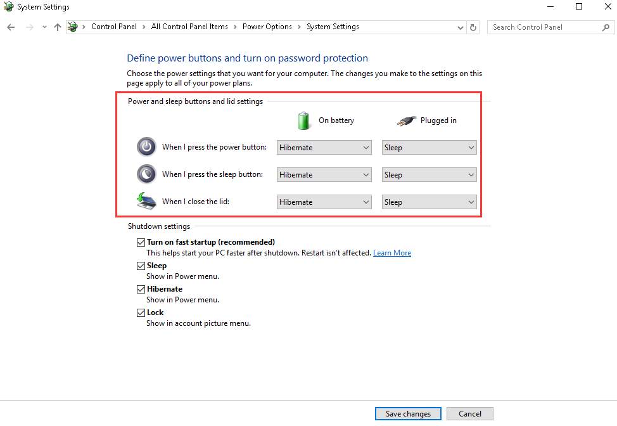Click the sleep button icon
The width and height of the screenshot is (617, 426).
coord(146,174)
